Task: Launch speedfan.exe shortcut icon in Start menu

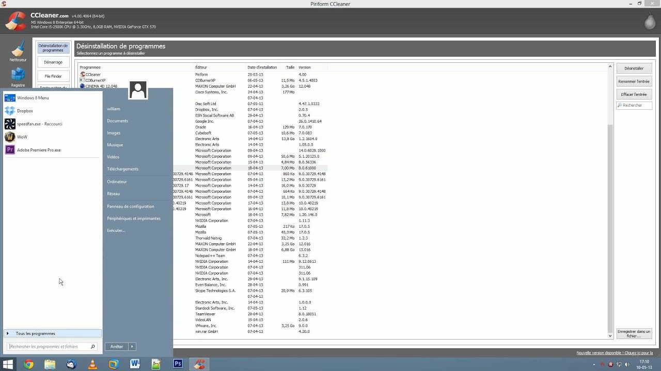Action: (x=10, y=124)
